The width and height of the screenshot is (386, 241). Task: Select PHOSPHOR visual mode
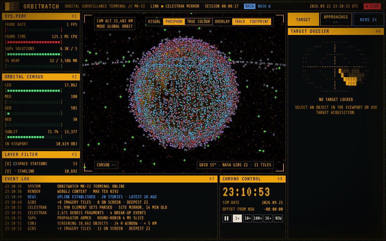tap(174, 22)
